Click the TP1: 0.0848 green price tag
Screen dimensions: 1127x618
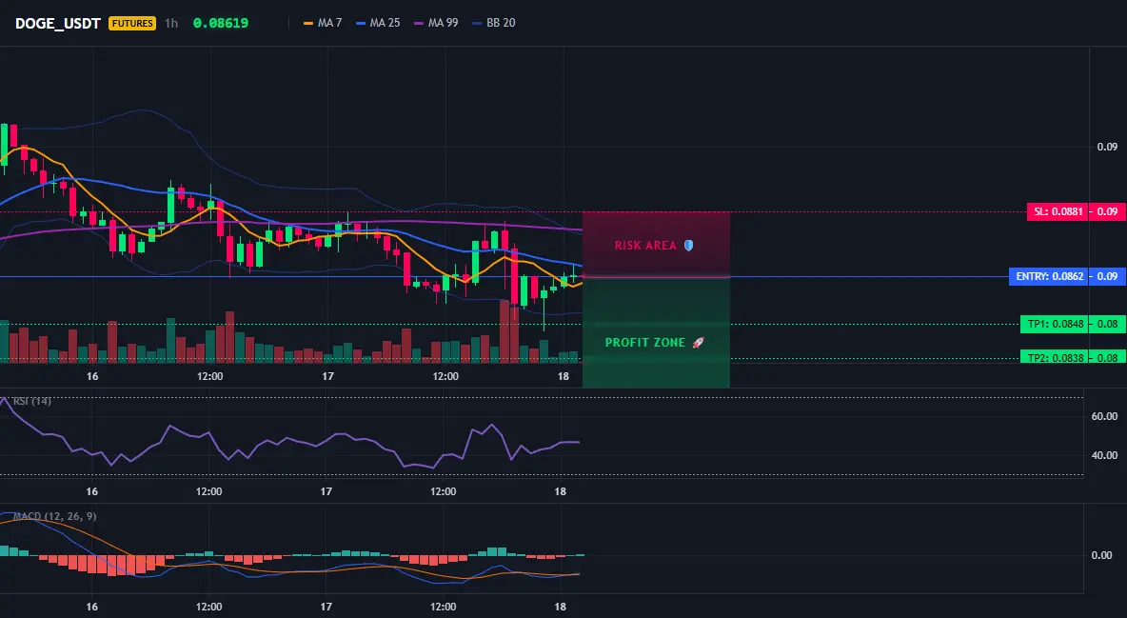click(x=1055, y=324)
